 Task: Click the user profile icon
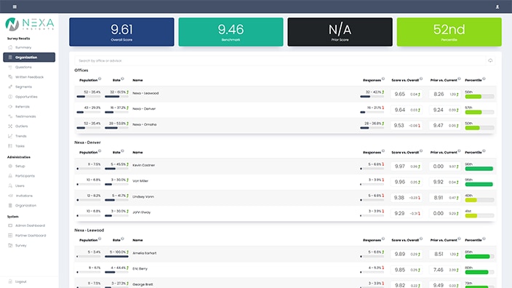pyautogui.click(x=497, y=7)
